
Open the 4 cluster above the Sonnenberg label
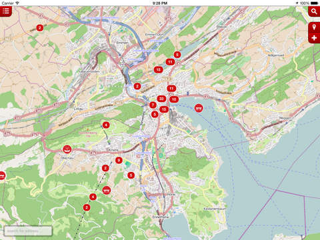pyautogui.click(x=106, y=125)
